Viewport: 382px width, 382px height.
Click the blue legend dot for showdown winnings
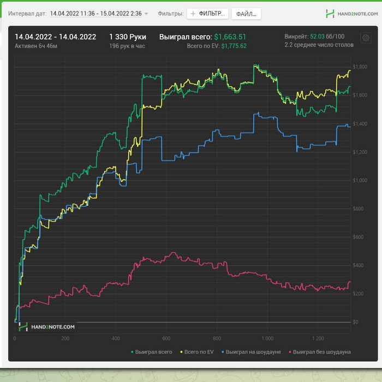coord(223,352)
